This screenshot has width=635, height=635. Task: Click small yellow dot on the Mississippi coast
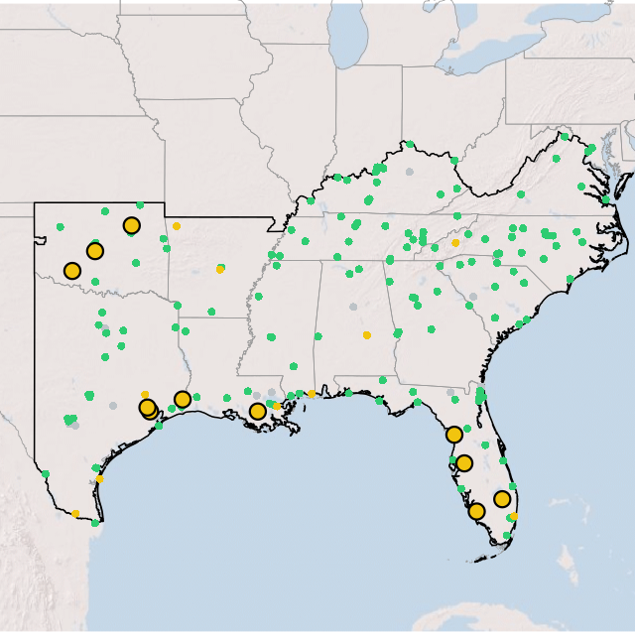(x=312, y=394)
